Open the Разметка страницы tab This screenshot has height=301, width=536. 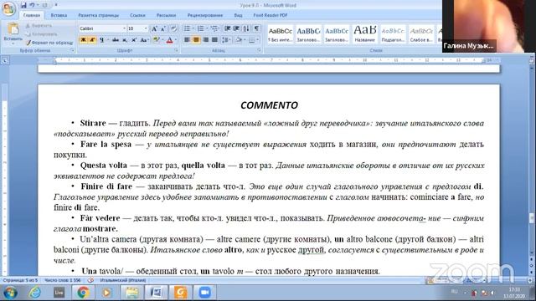(x=99, y=15)
